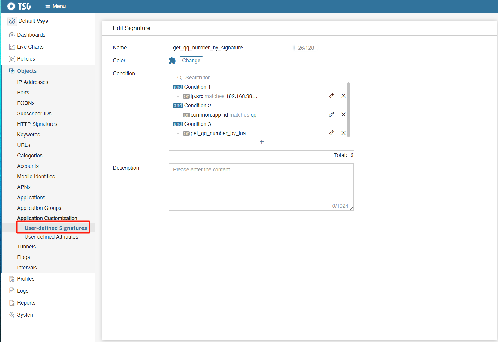Screen dimensions: 498x342
Task: Open User-defined Attributes page
Action: click(51, 237)
